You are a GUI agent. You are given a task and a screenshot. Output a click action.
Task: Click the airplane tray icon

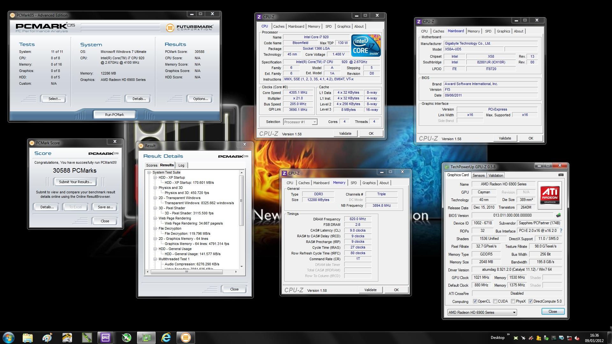pyautogui.click(x=523, y=338)
